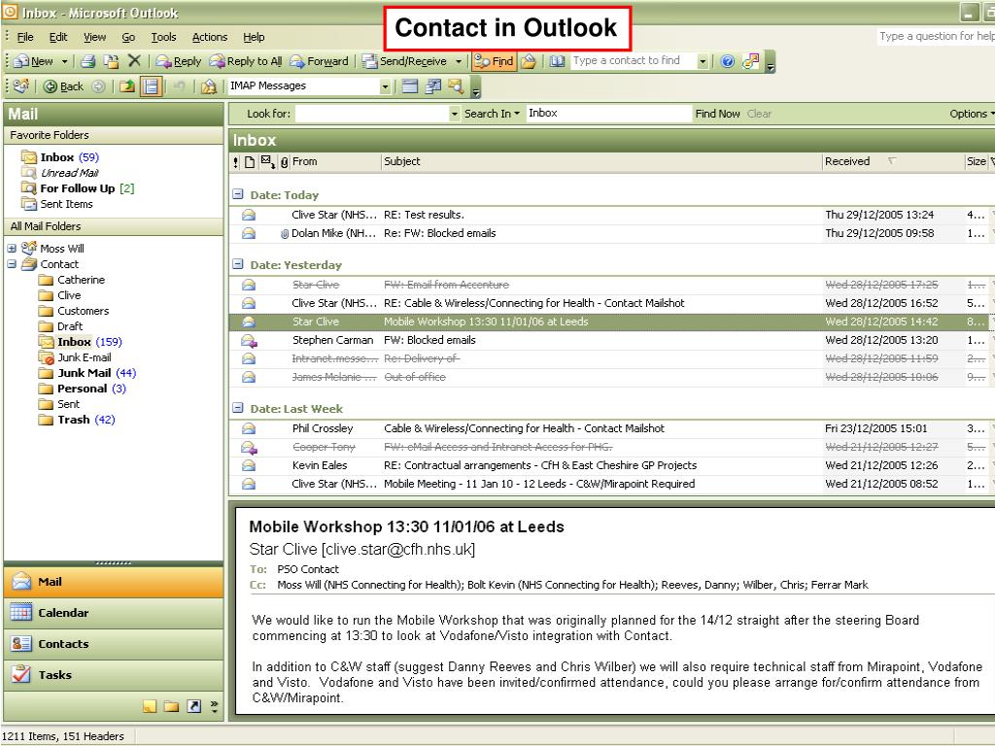Open the Address Book icon

pyautogui.click(x=557, y=61)
